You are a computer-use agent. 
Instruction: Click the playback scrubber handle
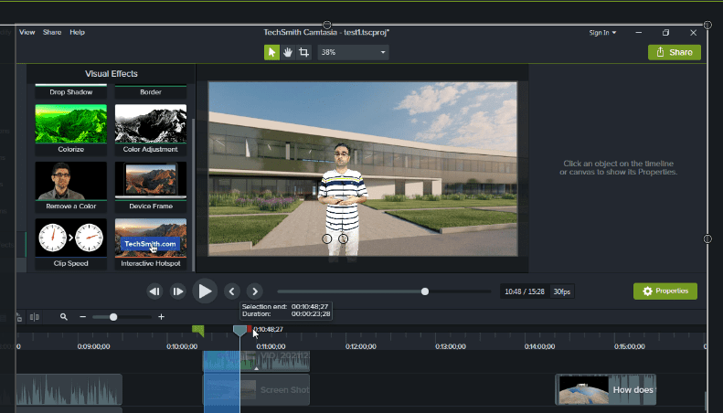[x=425, y=291]
